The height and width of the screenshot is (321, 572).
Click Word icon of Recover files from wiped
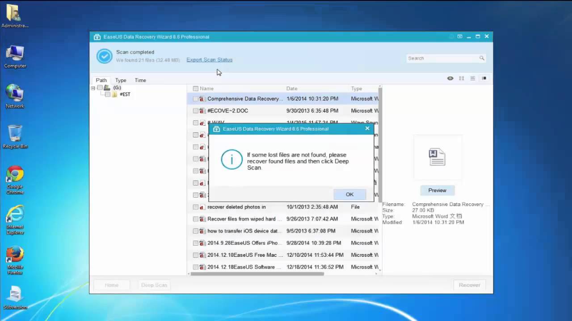(202, 219)
